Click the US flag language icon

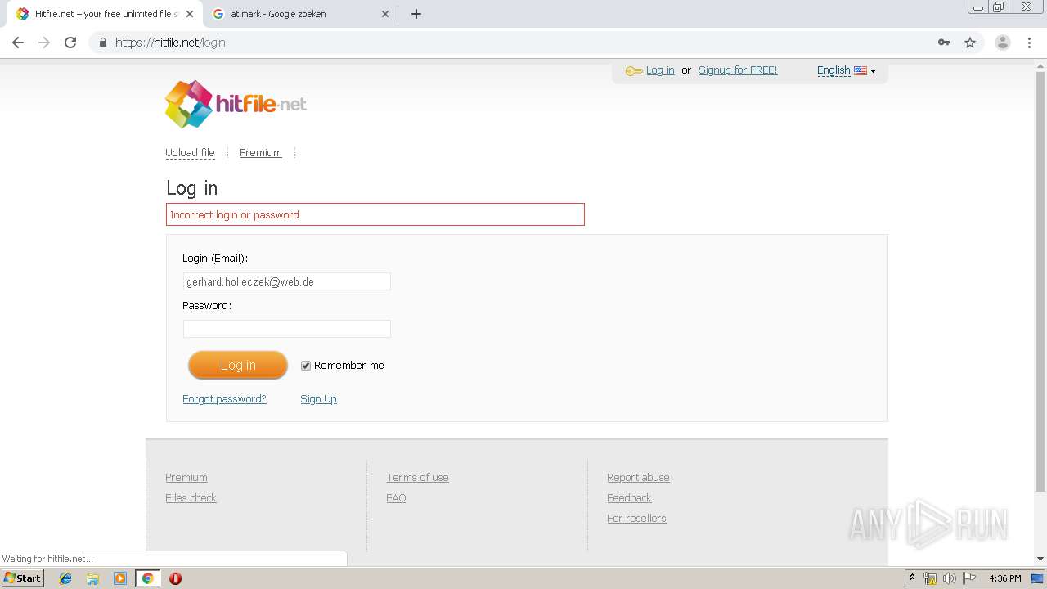(861, 71)
